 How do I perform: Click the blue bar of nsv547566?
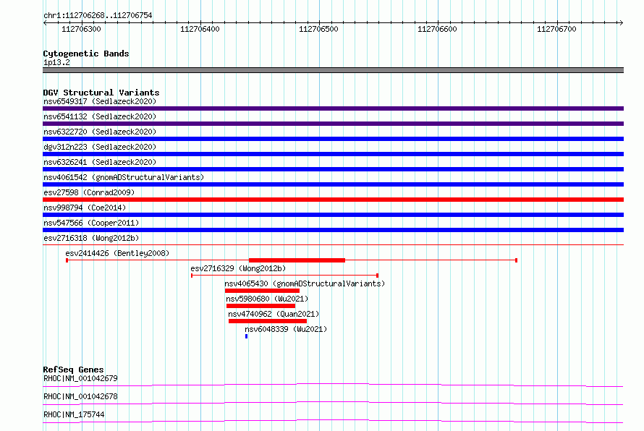point(333,230)
